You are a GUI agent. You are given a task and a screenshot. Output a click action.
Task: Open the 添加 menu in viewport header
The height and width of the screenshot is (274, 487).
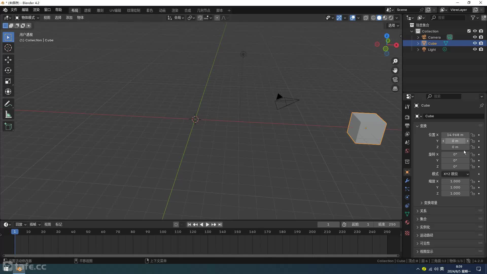tap(69, 18)
